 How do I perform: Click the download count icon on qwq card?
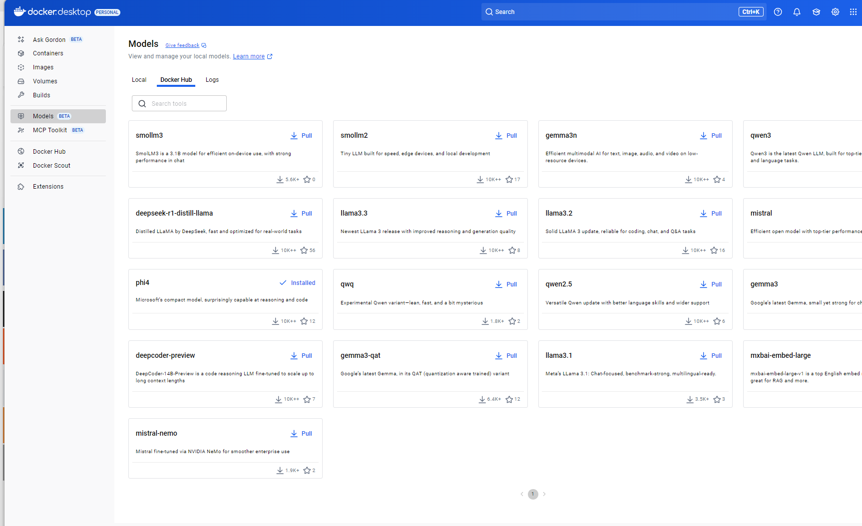(485, 321)
